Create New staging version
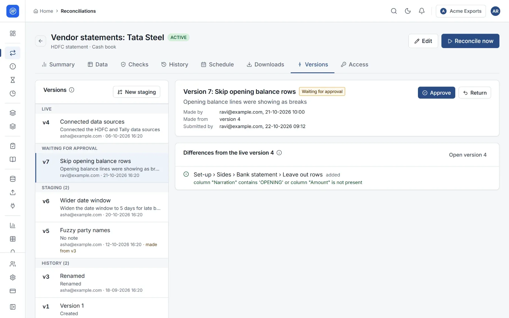 [137, 92]
